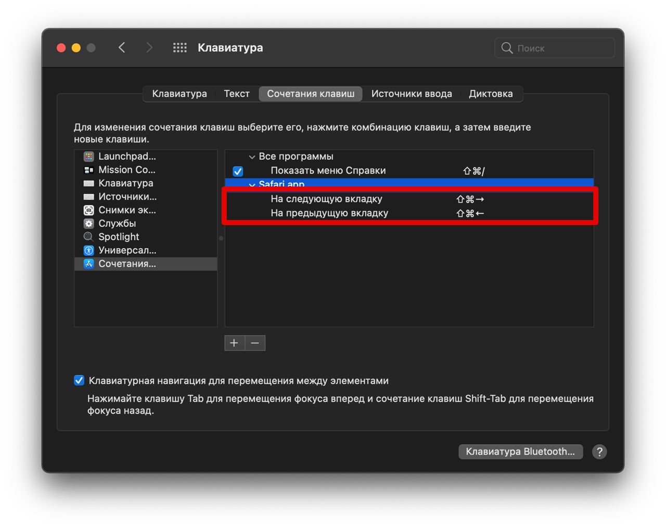Select the Службы category row
Image resolution: width=666 pixels, height=528 pixels.
coord(146,223)
